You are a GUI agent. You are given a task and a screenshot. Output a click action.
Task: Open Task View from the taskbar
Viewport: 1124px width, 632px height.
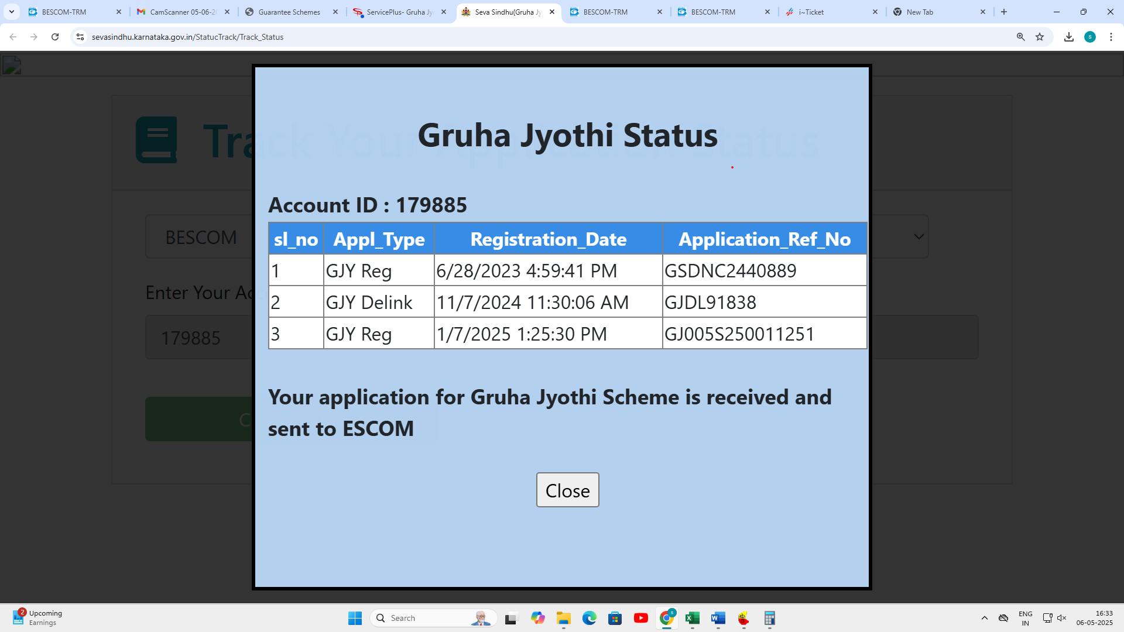(x=512, y=618)
